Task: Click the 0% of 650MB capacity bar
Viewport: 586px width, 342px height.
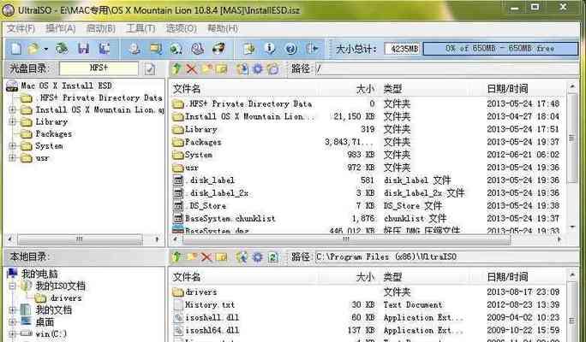Action: coord(500,49)
